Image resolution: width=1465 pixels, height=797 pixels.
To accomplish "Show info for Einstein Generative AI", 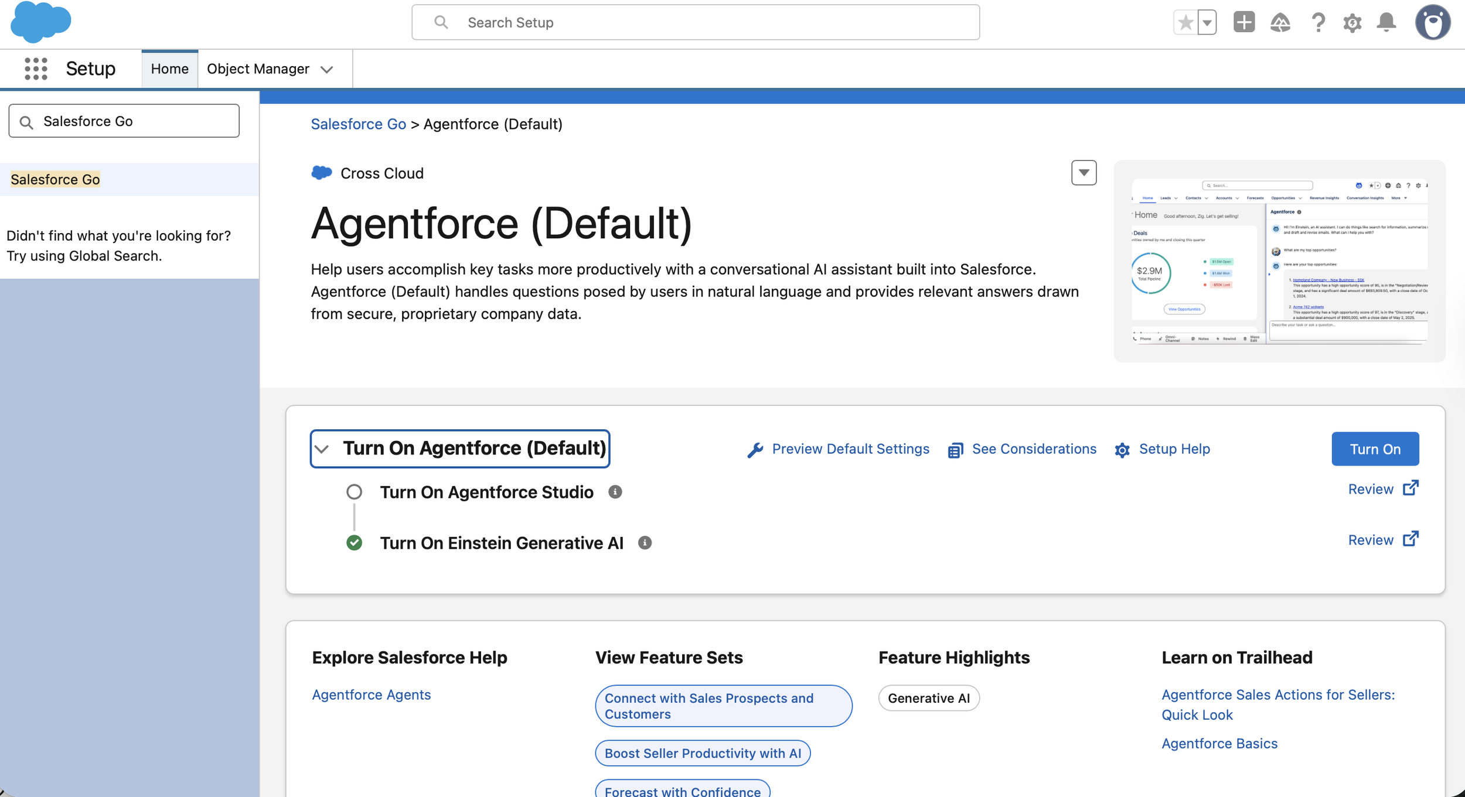I will pyautogui.click(x=645, y=543).
